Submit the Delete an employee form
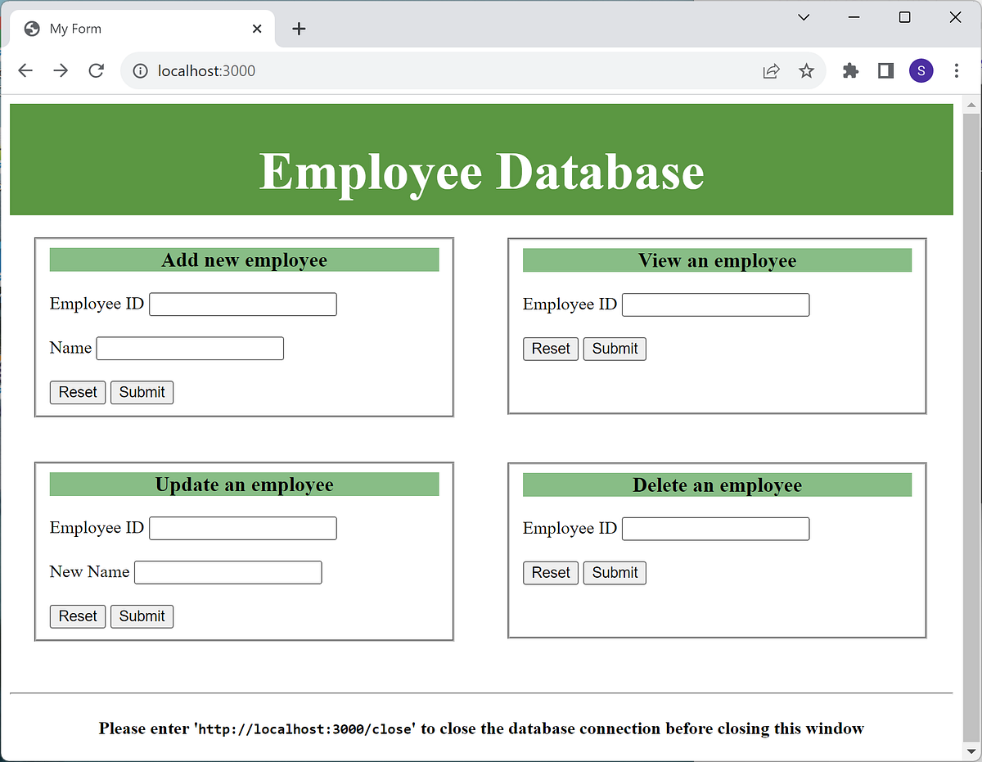 pos(615,572)
